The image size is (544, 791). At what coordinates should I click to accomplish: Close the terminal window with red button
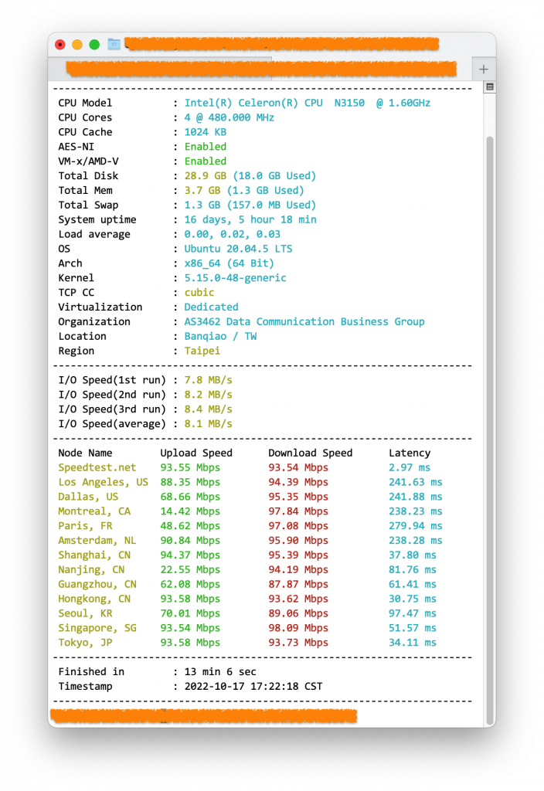(60, 44)
